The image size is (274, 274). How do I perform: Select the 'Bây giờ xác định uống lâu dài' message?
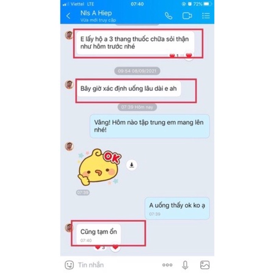click(128, 89)
